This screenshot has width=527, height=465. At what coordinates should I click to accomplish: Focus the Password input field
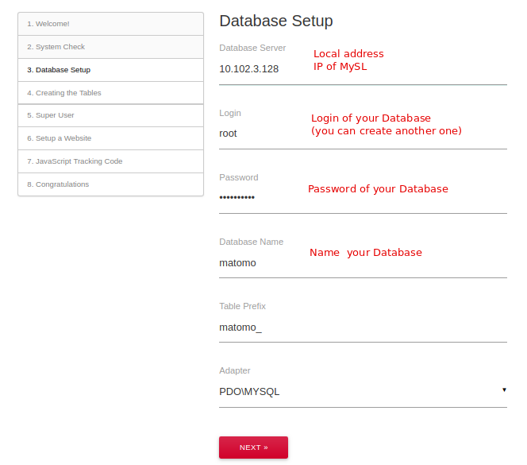click(363, 198)
